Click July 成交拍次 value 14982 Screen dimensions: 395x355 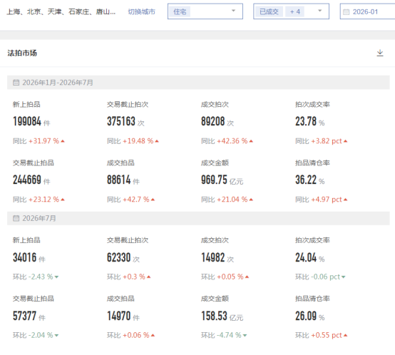(x=213, y=257)
